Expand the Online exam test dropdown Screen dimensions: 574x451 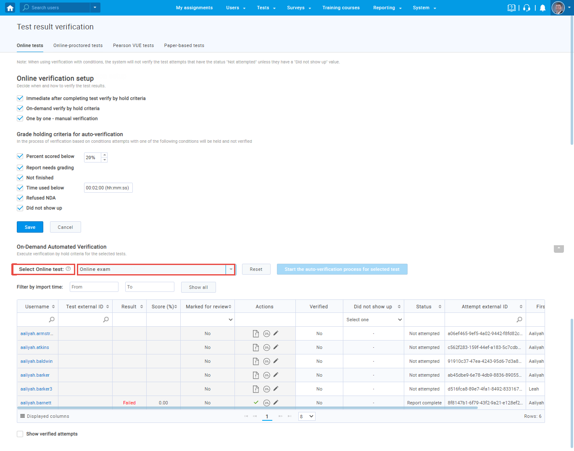(x=231, y=269)
